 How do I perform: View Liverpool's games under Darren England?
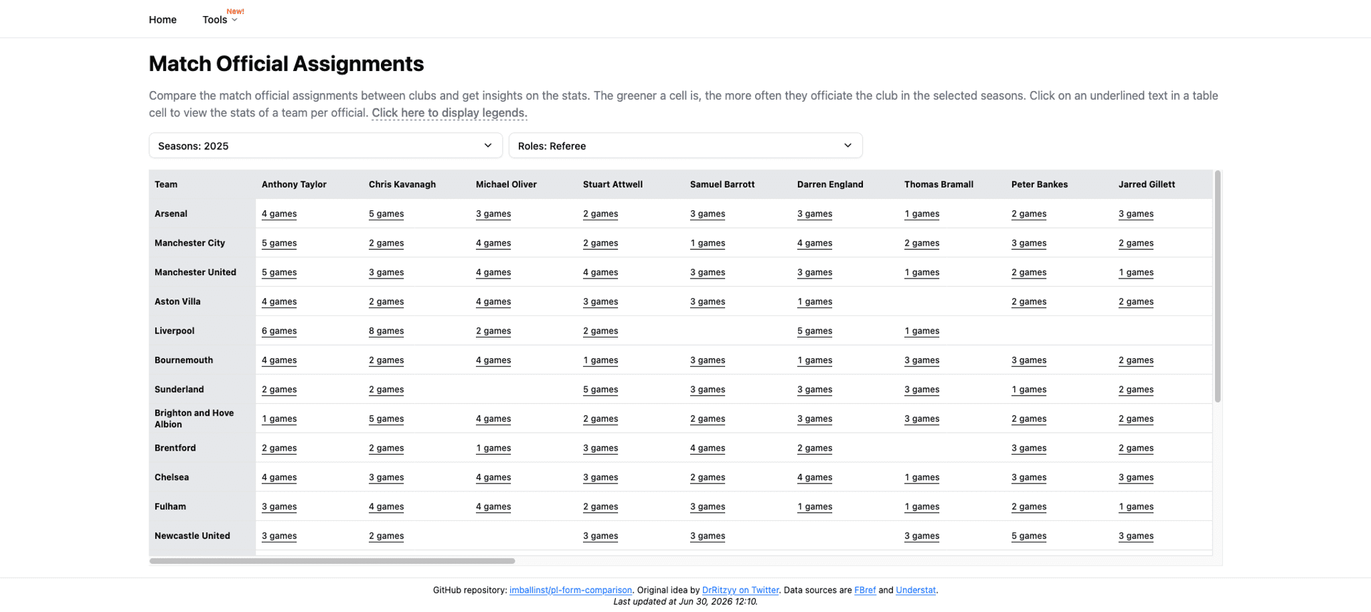[815, 331]
